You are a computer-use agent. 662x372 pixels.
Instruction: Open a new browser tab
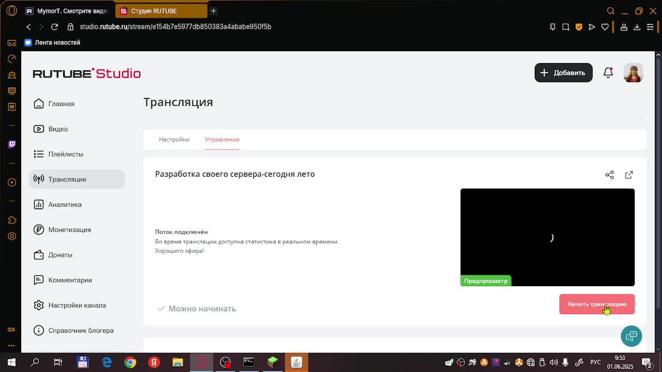[213, 11]
